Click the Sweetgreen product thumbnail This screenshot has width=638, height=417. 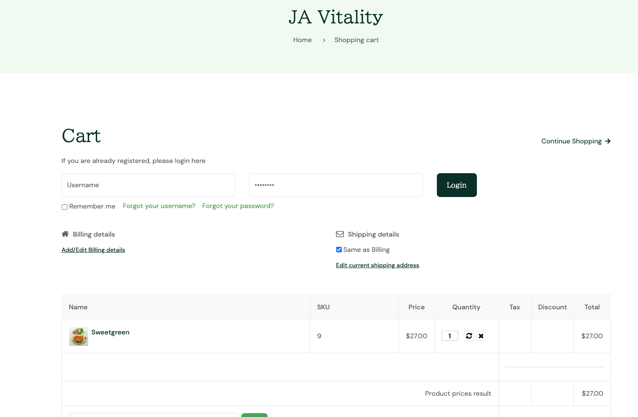pos(78,336)
